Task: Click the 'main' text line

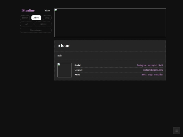Action: click(x=60, y=56)
